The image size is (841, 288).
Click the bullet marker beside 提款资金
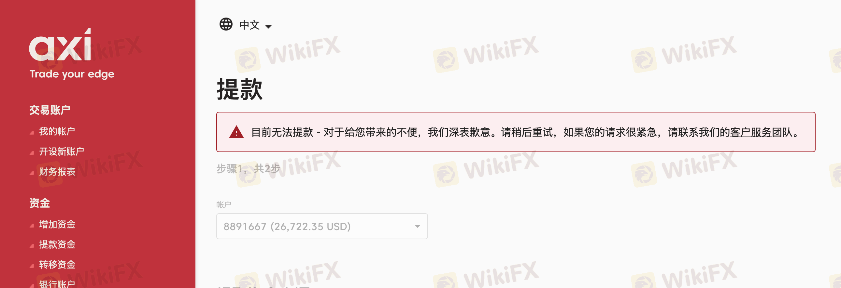pos(32,245)
